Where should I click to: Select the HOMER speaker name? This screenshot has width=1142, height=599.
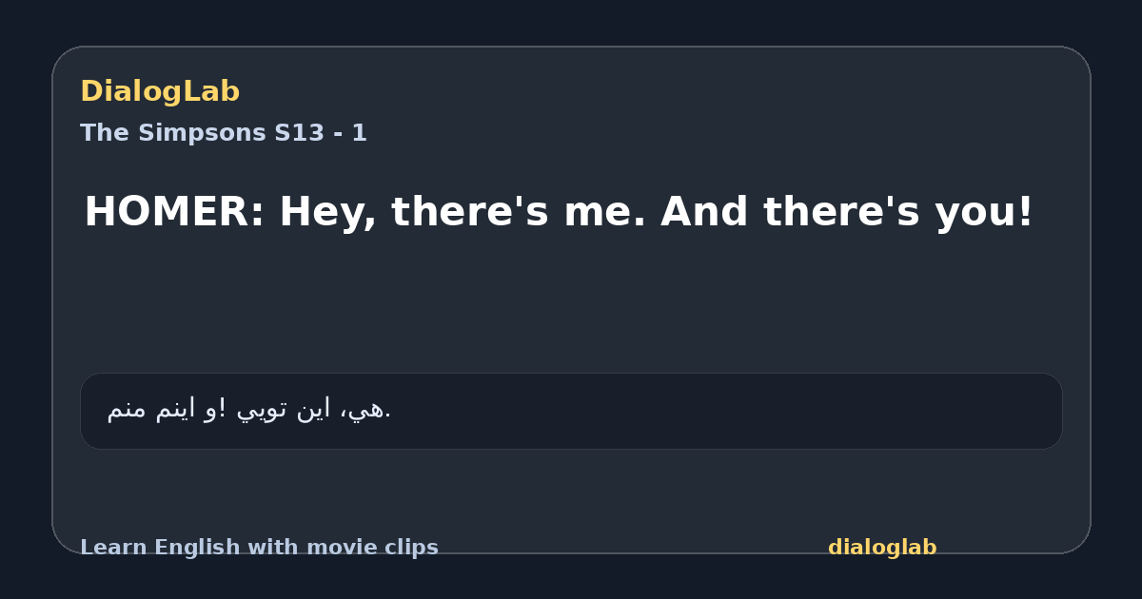click(x=167, y=212)
